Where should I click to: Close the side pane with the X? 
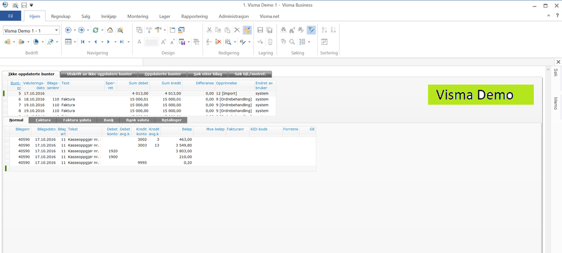pos(558,62)
